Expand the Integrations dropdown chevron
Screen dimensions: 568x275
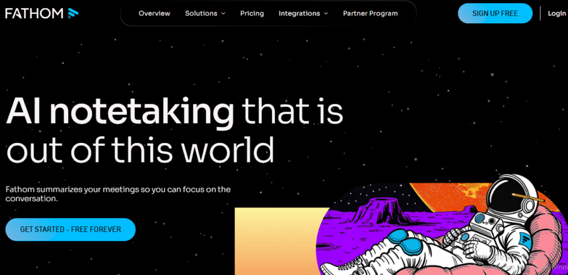(326, 14)
